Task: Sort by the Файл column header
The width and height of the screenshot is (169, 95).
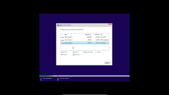Action: click(66, 35)
